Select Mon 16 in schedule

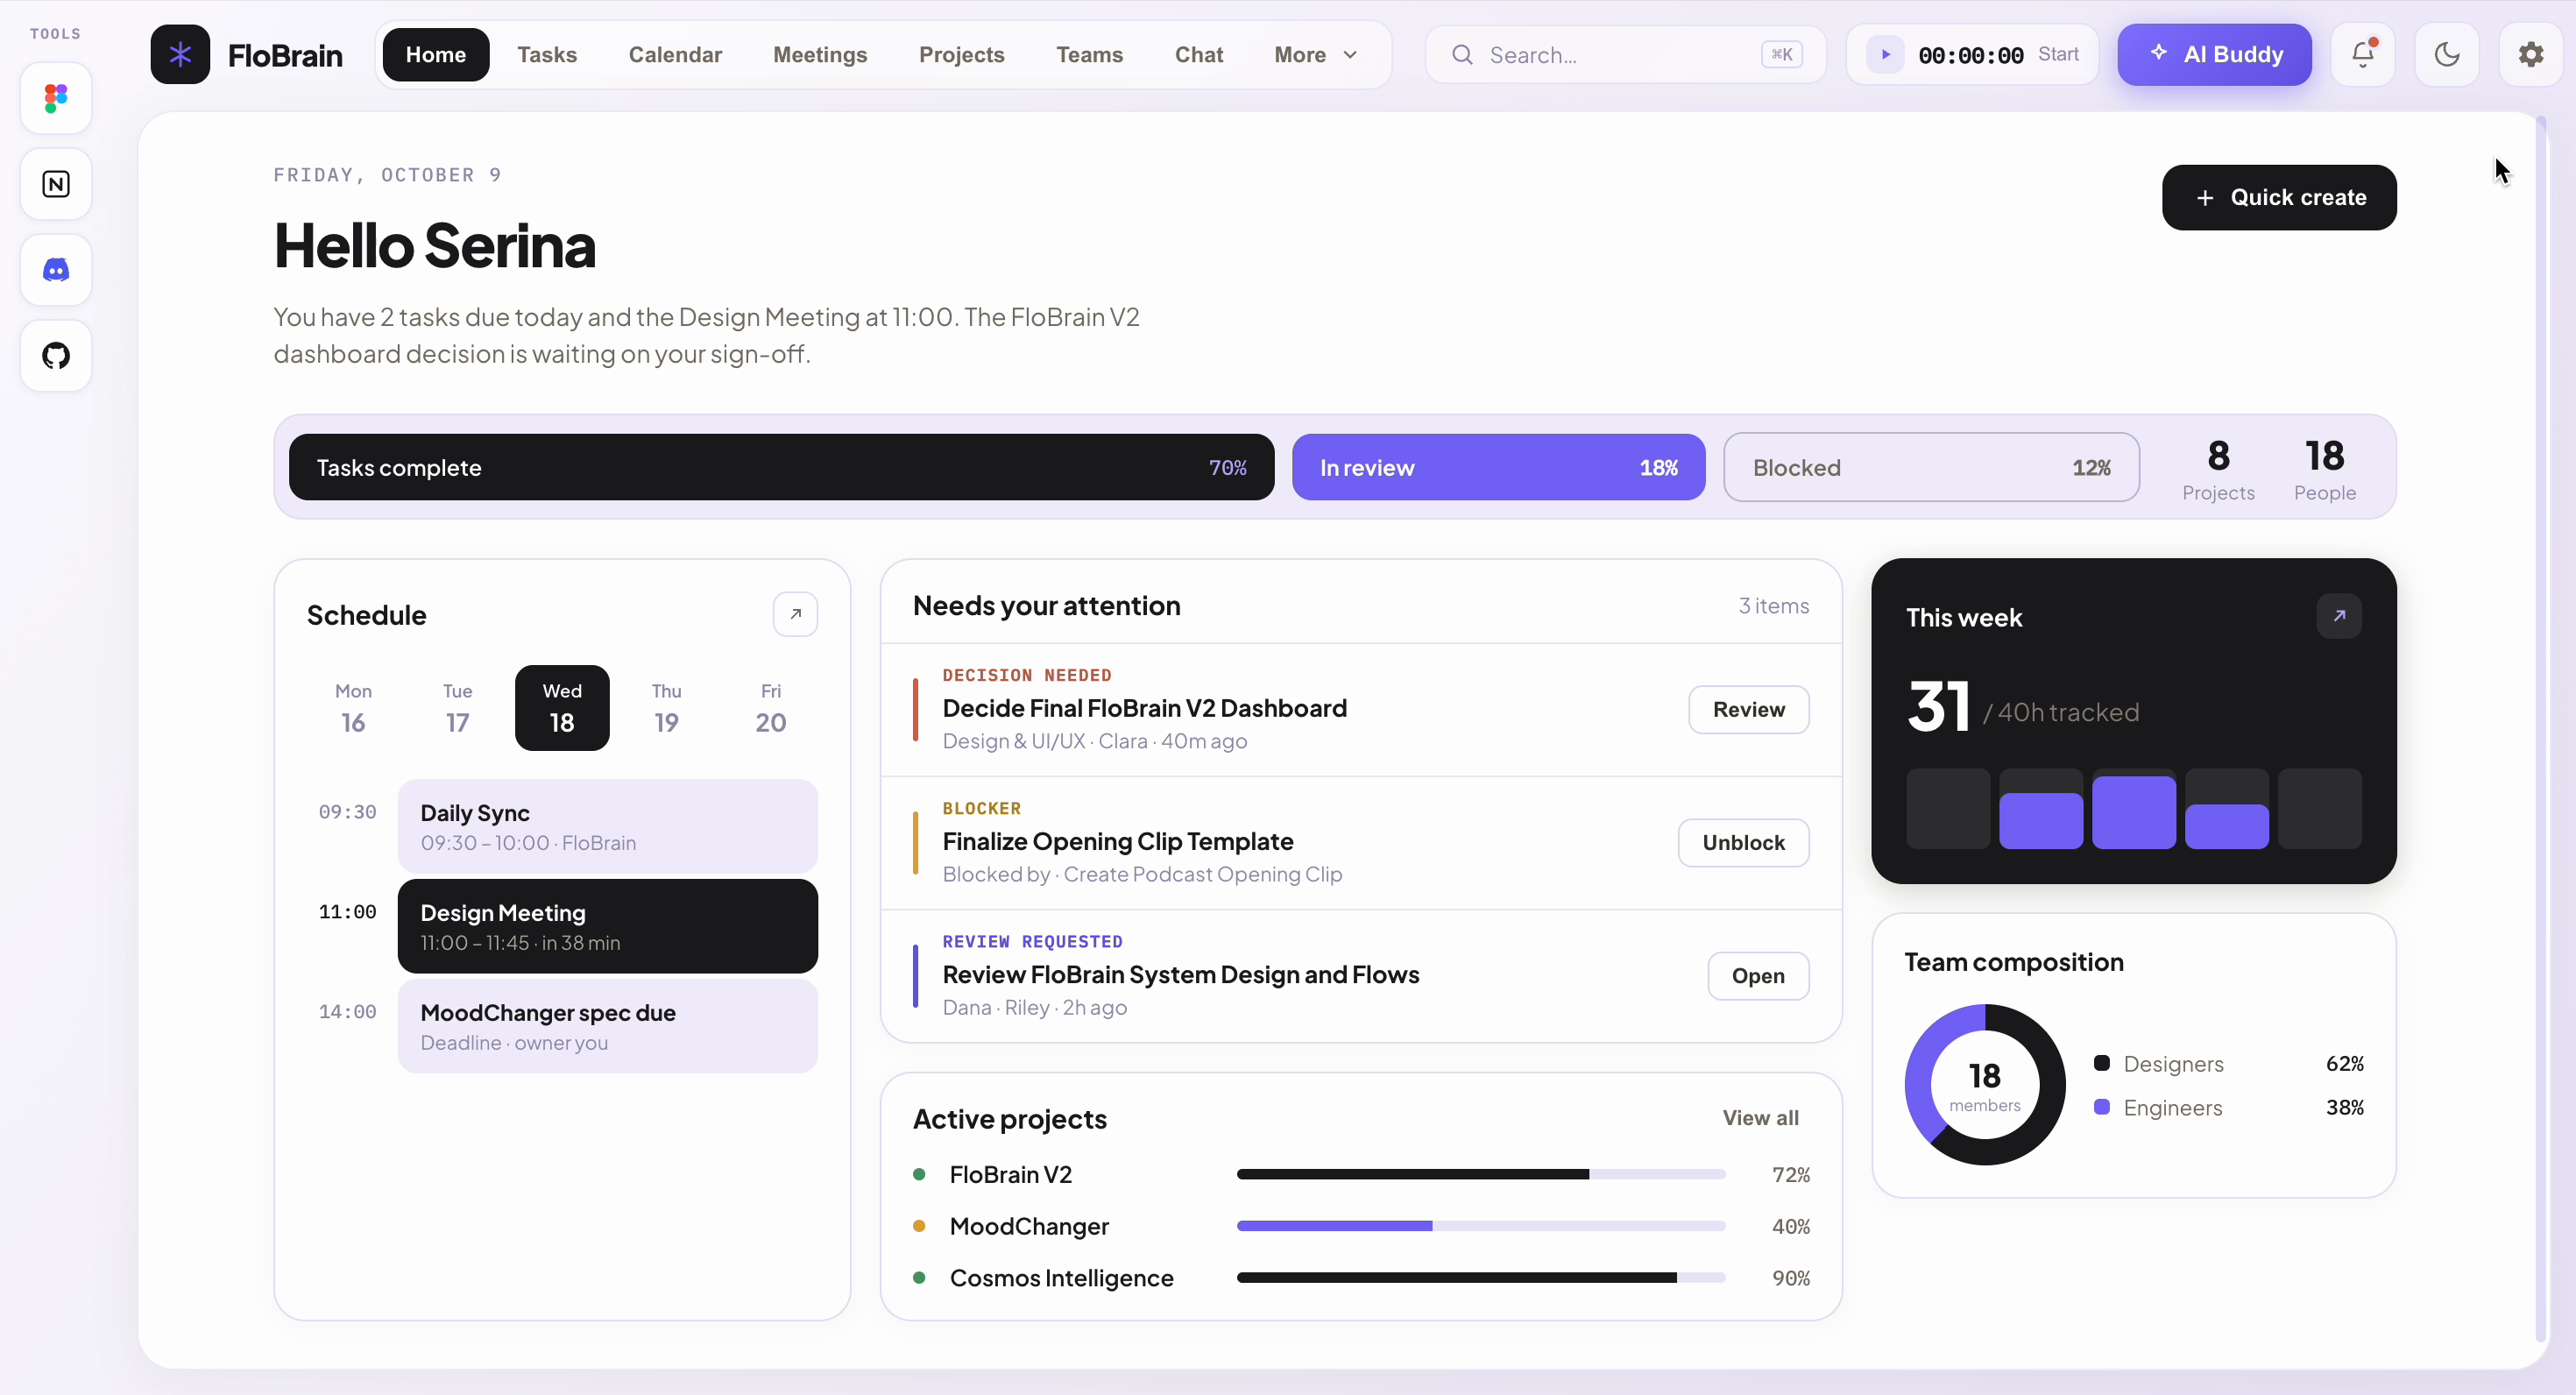click(x=353, y=708)
